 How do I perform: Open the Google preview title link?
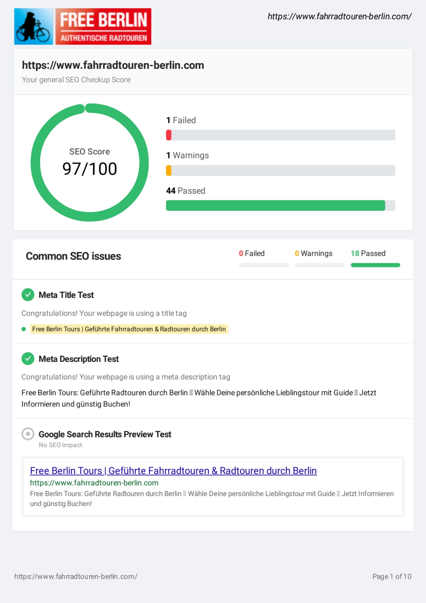tap(173, 471)
